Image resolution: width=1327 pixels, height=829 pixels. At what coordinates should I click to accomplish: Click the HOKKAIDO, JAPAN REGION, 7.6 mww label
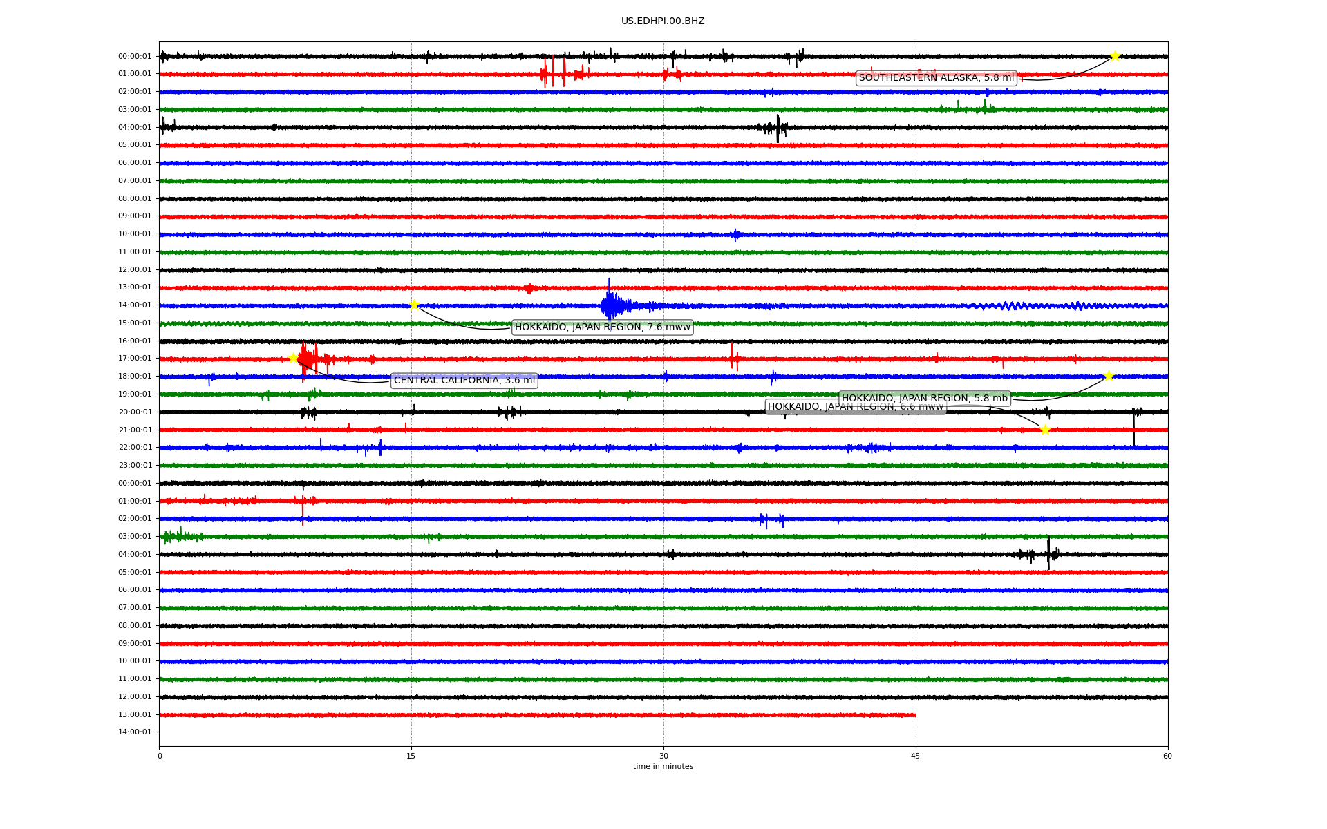[602, 327]
